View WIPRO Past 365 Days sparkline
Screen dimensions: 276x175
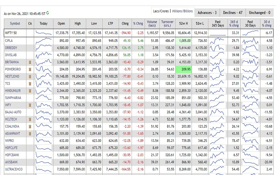tap(218, 141)
